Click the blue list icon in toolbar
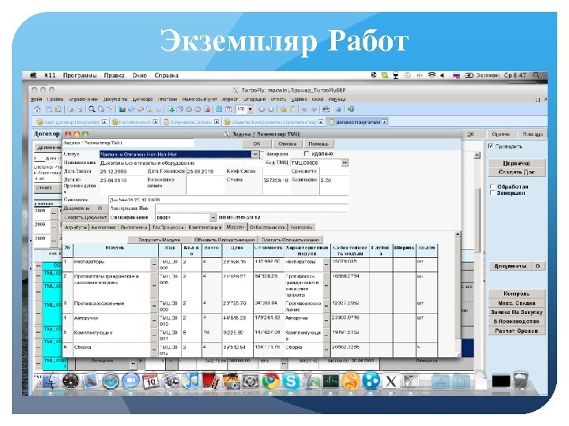The image size is (569, 426). pos(219,109)
